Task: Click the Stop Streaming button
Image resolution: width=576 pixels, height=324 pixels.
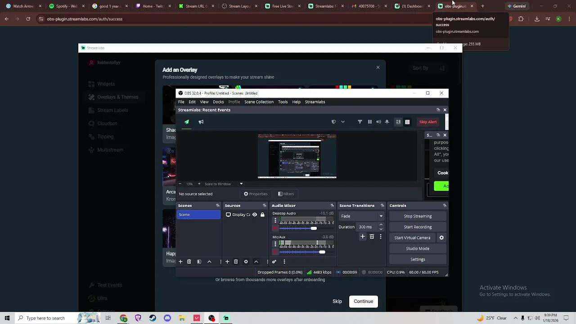Action: (418, 216)
